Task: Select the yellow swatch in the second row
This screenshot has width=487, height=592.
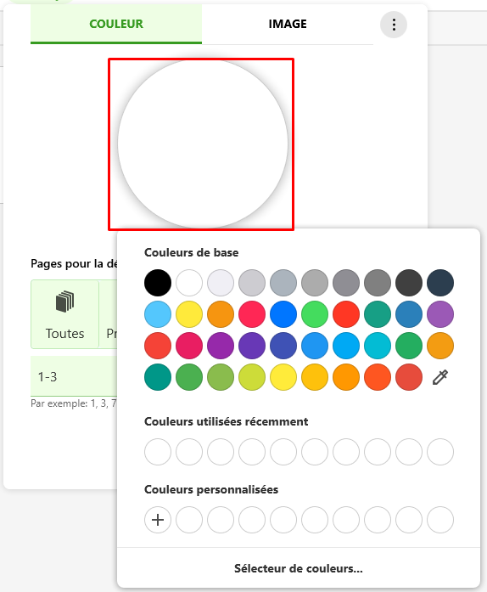Action: click(x=189, y=314)
